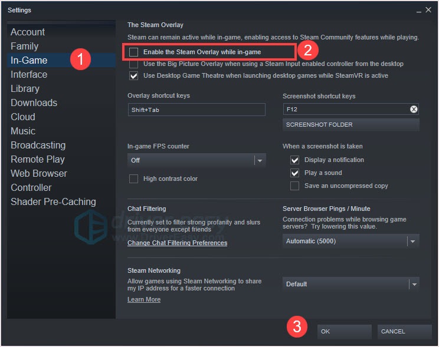This screenshot has height=347, width=439.
Task: Open the Steam Networking Default dropdown
Action: [x=350, y=284]
